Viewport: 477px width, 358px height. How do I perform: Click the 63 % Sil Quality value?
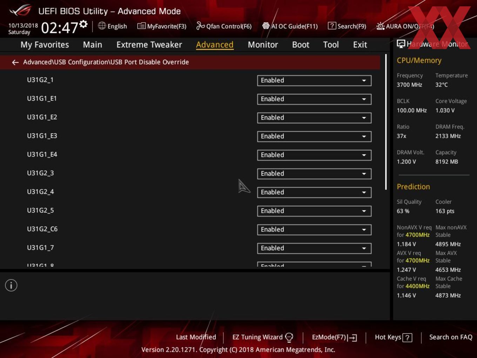click(403, 211)
